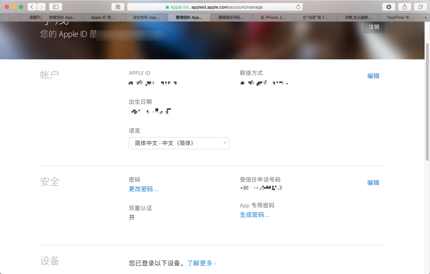This screenshot has width=430, height=274.
Task: Switch to the 恢复您的 App... tab
Action: [x=62, y=18]
